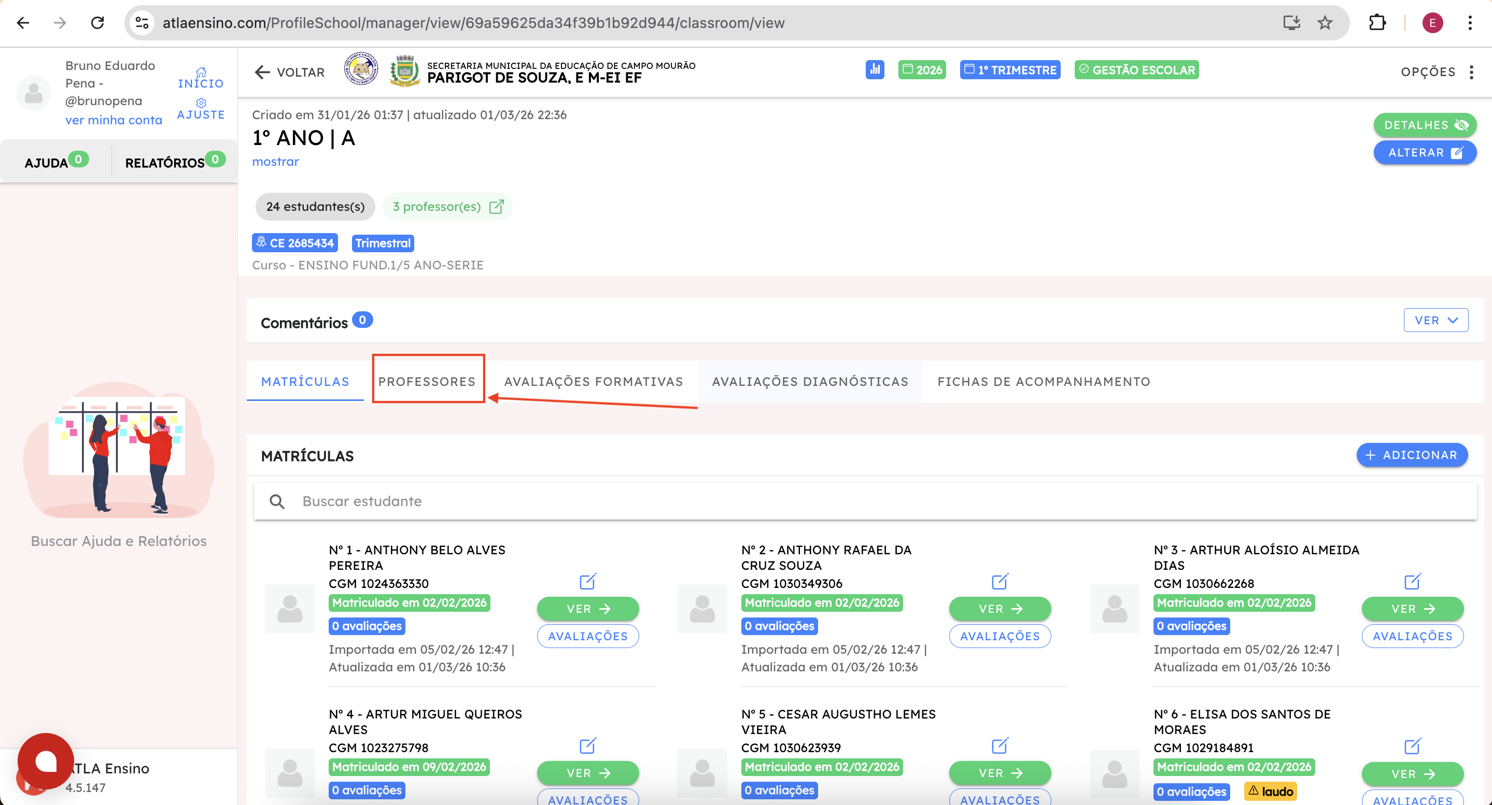Bookmark this page with the star icon
Screen dimensions: 1492x805
(1325, 23)
